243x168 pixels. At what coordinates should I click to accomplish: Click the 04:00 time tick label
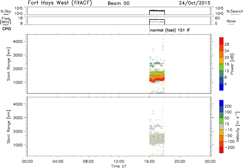(58, 162)
